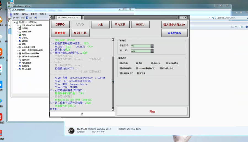Enable the 读信息 checkbox
This screenshot has width=248, height=142.
(x=121, y=63)
